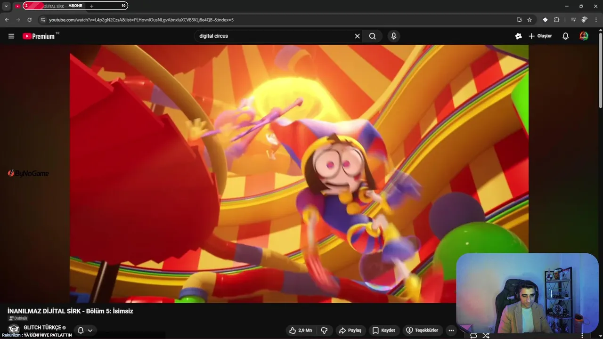
Task: Open more actions three-dot menu
Action: point(451,331)
